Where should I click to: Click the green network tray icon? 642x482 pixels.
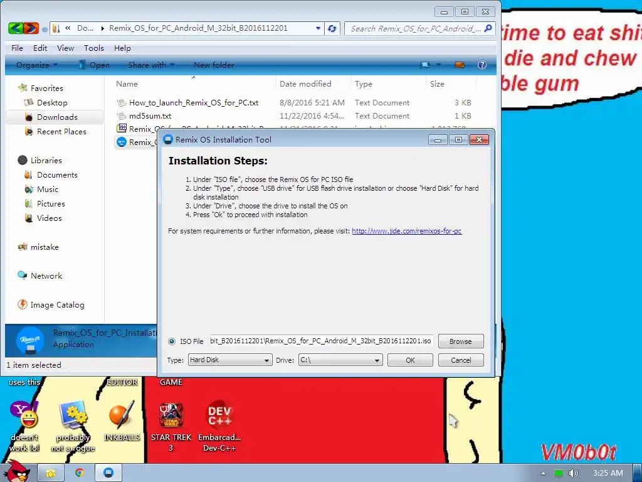558,473
